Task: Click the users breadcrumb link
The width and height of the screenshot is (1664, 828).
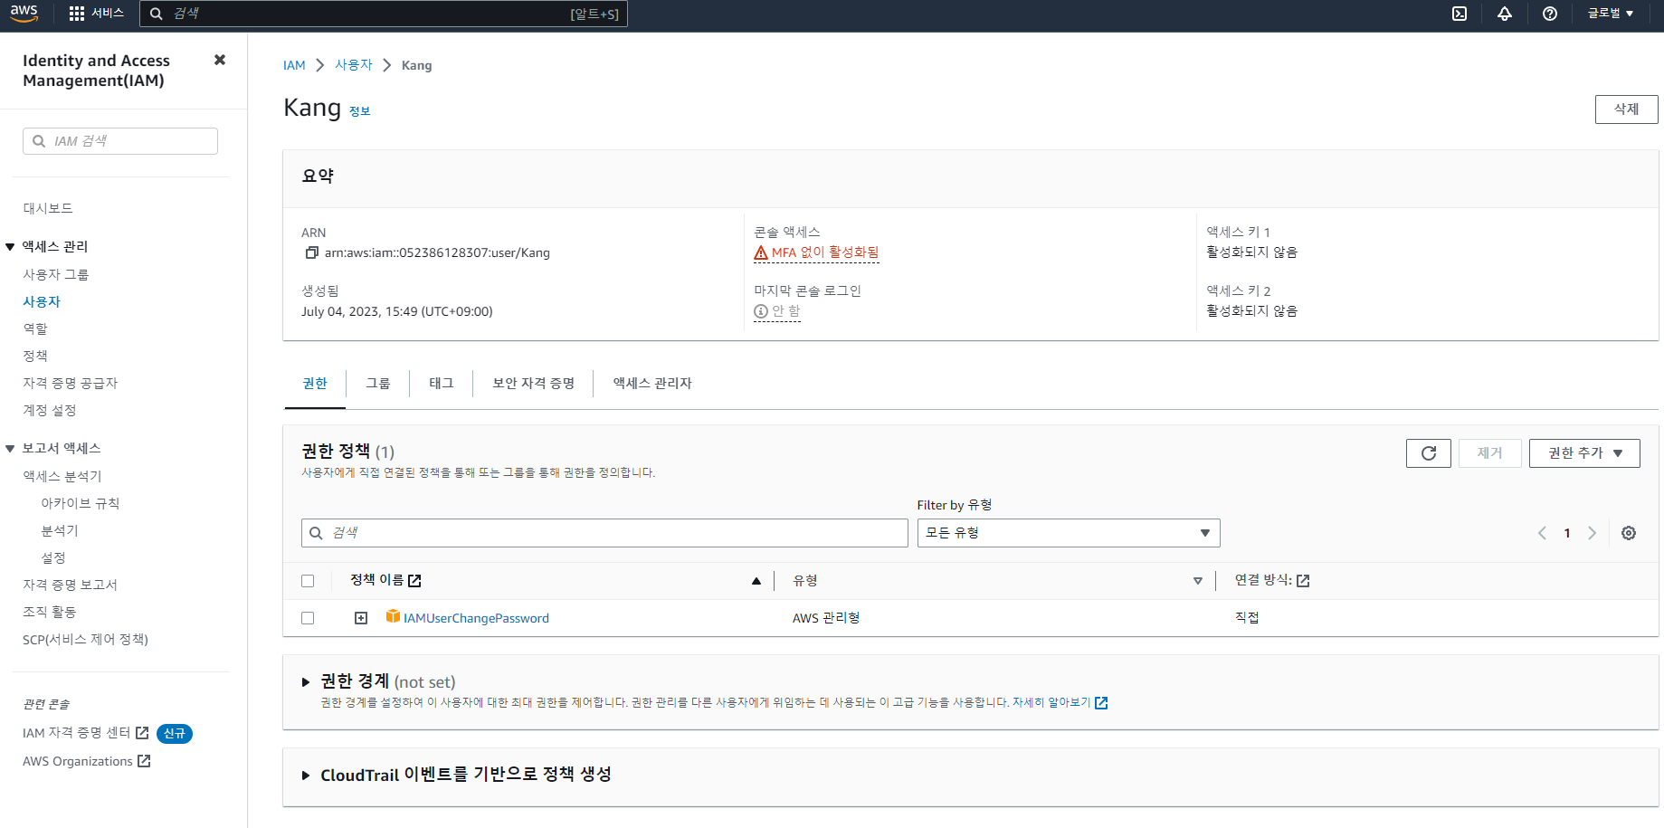Action: 354,65
